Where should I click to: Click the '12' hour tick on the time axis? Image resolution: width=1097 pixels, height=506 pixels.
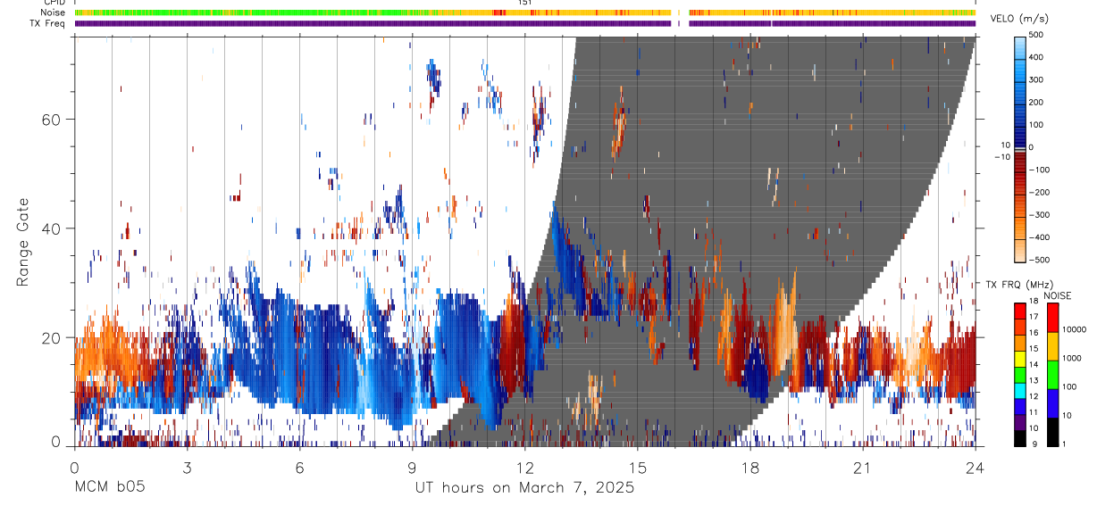(524, 468)
